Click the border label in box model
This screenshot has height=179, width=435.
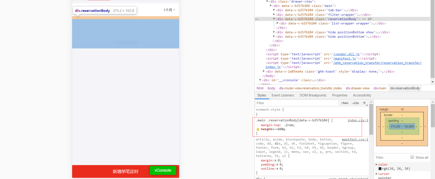point(388,115)
